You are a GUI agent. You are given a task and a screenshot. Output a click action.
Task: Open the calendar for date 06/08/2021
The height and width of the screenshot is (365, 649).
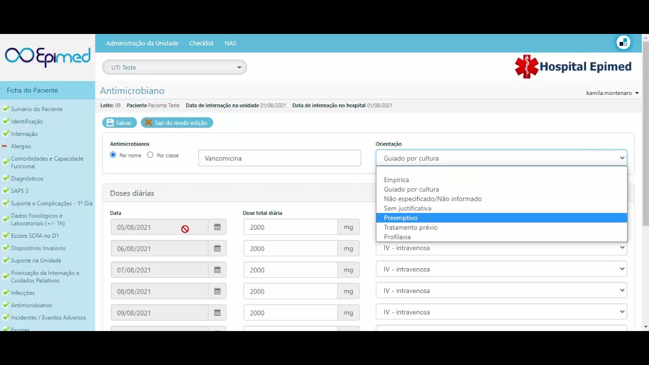[217, 248]
